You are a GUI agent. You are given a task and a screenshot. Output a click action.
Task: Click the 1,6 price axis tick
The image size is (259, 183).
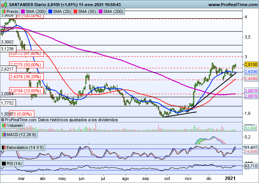pos(248,113)
